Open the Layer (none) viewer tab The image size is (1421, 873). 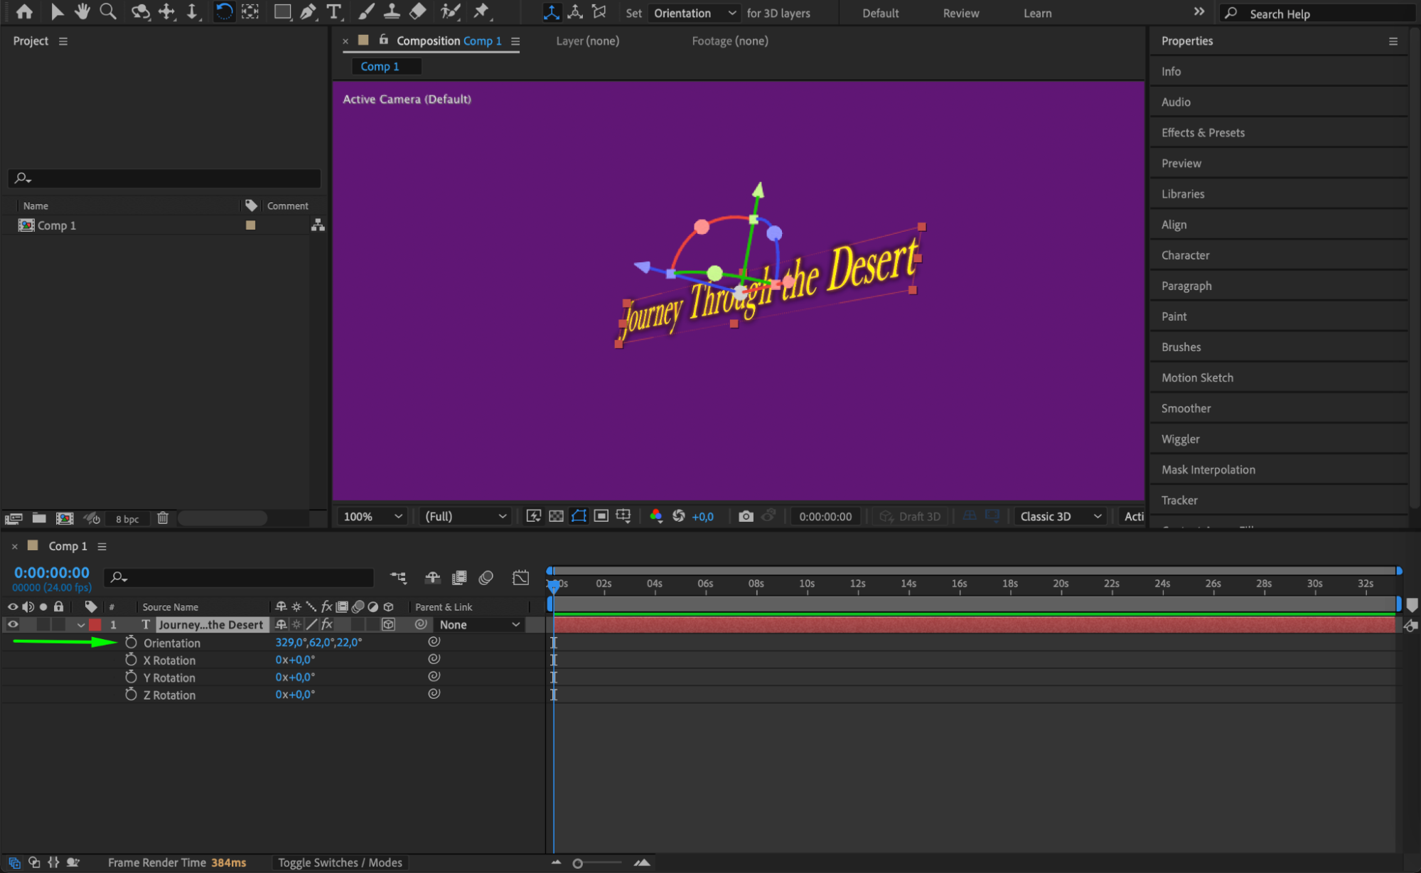coord(587,41)
